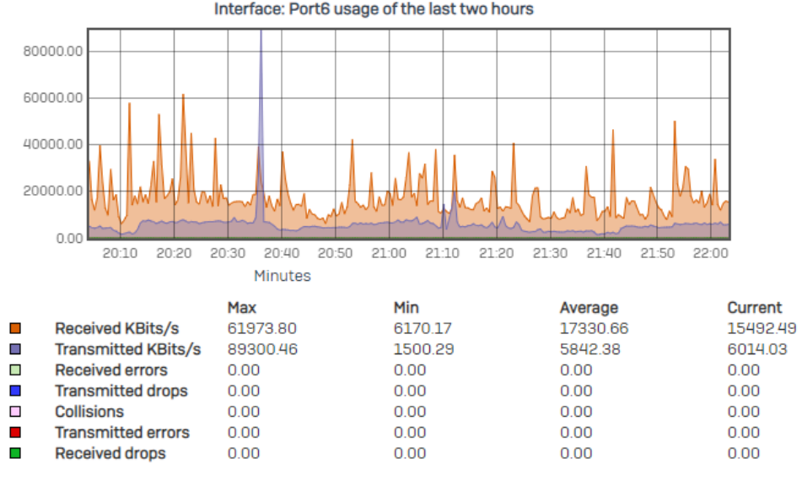Click the tall purple spike near 20:36

261,102
